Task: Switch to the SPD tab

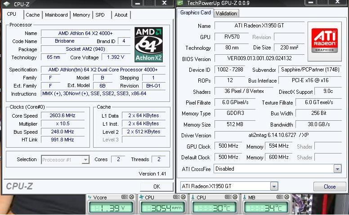Action: [100, 15]
